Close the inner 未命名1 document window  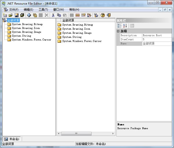click(x=170, y=10)
